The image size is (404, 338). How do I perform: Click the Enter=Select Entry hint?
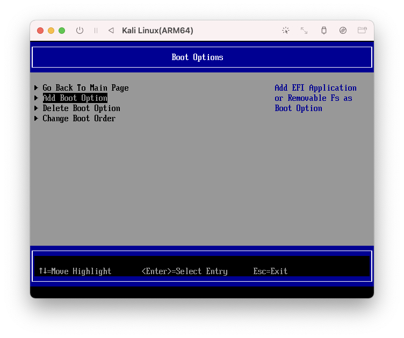pos(184,271)
